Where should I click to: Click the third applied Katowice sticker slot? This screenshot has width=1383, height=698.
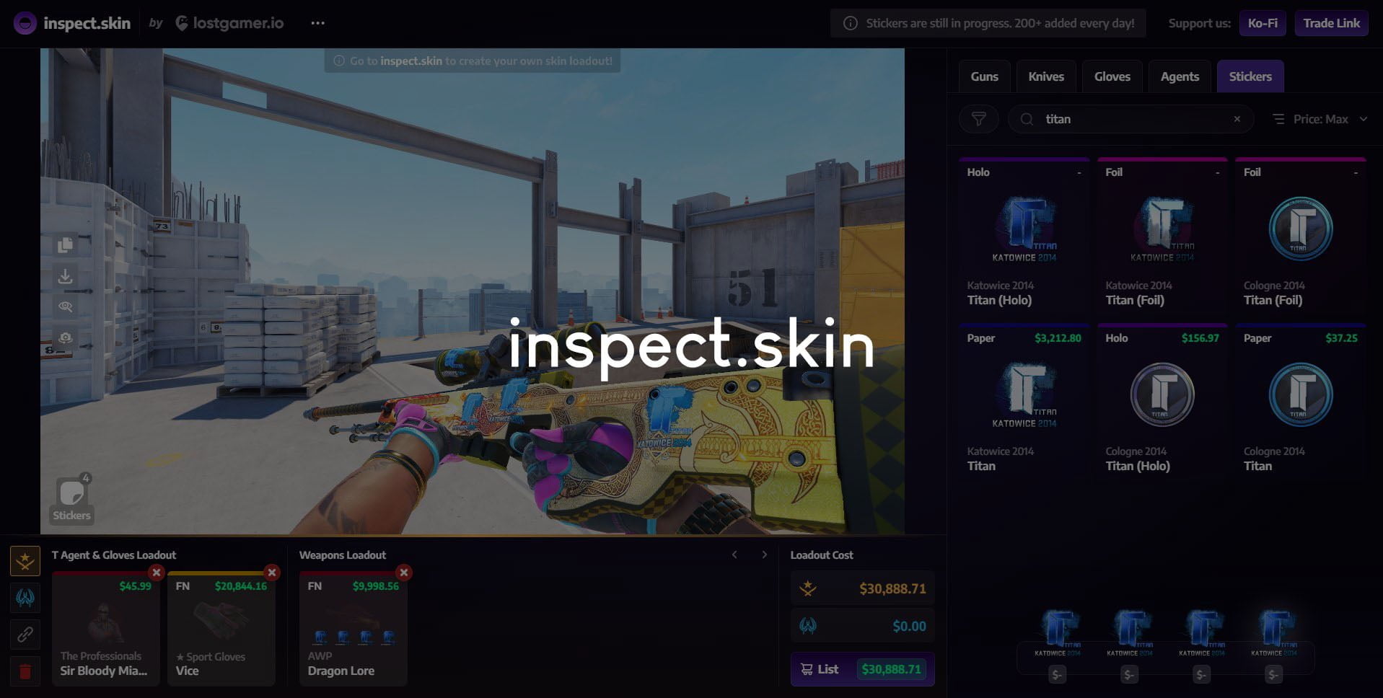(x=1201, y=633)
